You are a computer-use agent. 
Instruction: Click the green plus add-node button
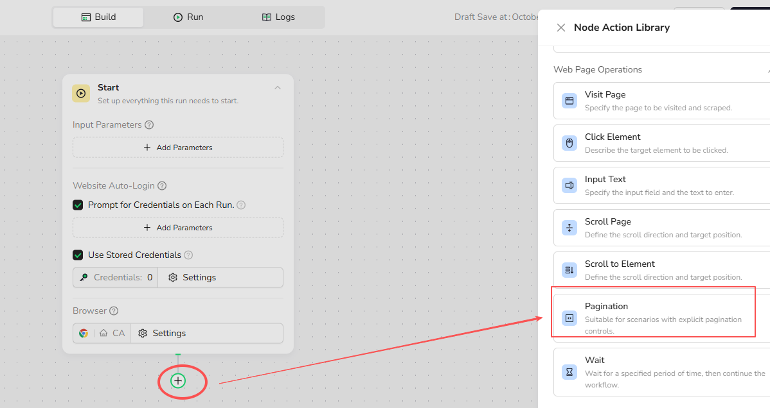pyautogui.click(x=178, y=381)
